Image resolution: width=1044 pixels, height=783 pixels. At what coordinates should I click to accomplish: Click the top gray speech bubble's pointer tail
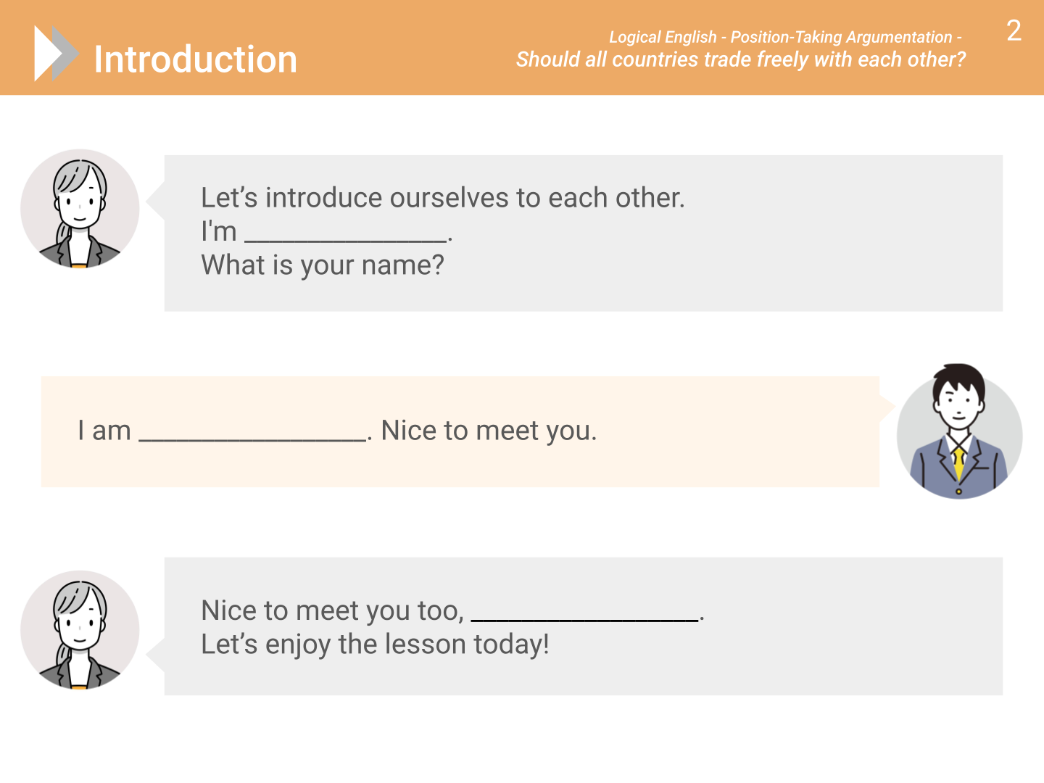[x=156, y=202]
